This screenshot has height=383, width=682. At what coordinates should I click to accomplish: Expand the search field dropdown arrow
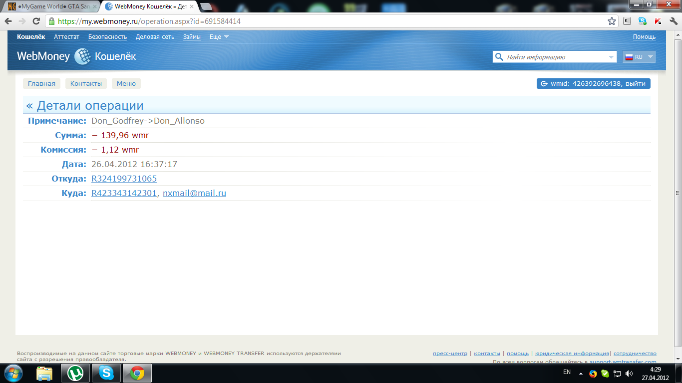[612, 57]
